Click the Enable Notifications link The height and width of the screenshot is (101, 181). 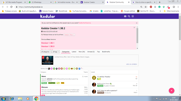[x=85, y=23]
